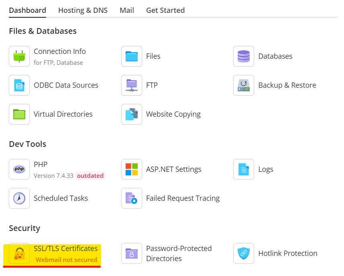Open the Failed Request Tracing icon

[x=132, y=198]
